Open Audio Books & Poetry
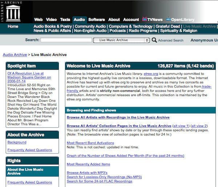 [x=53, y=27]
